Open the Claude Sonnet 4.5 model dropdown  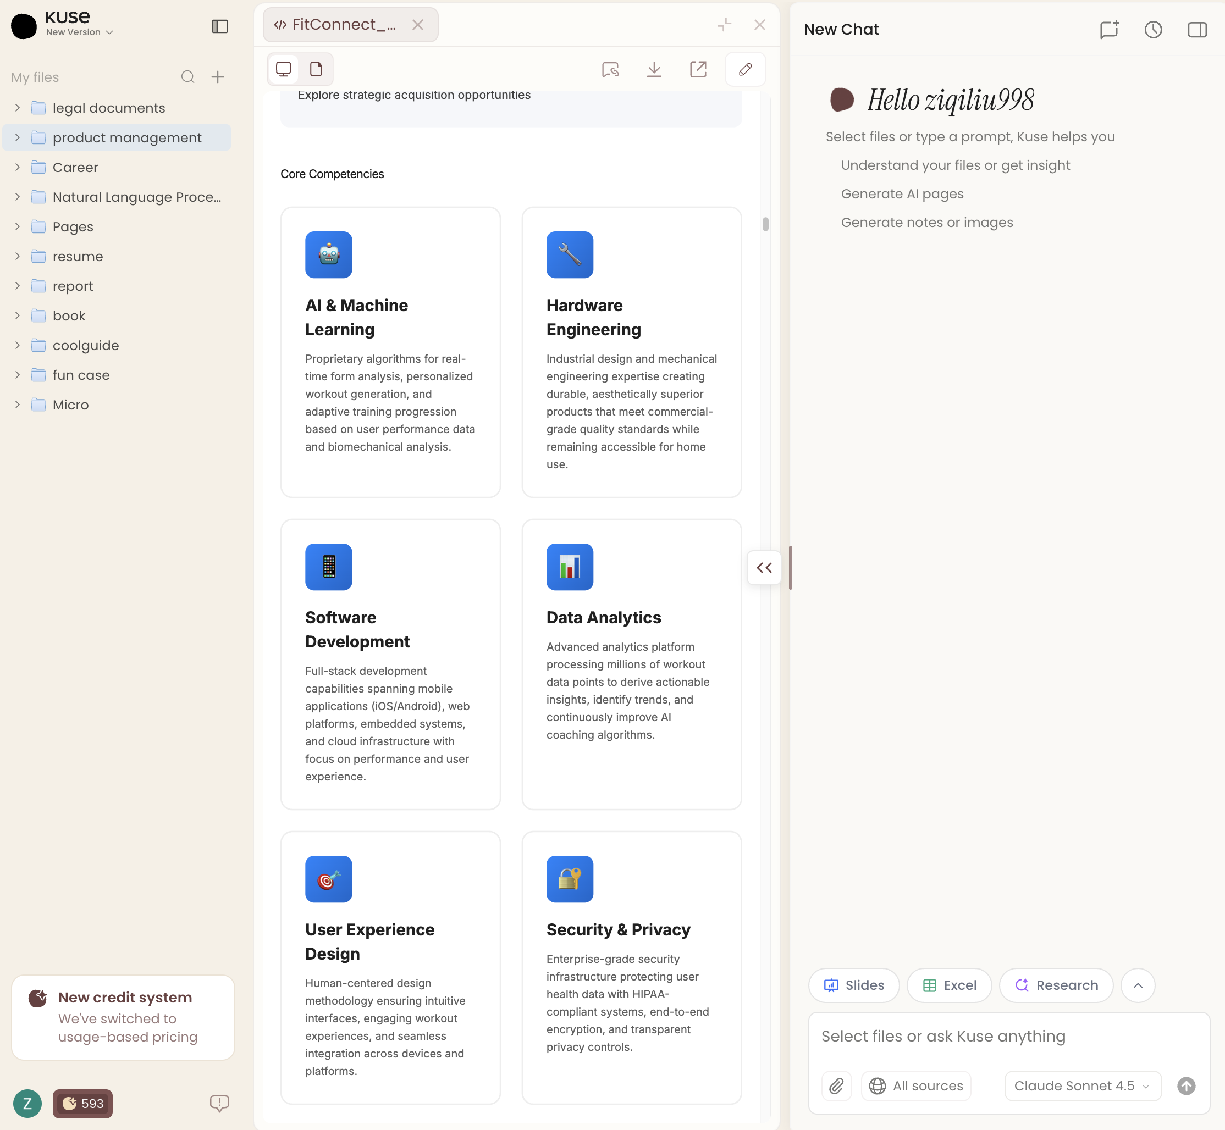[1081, 1085]
